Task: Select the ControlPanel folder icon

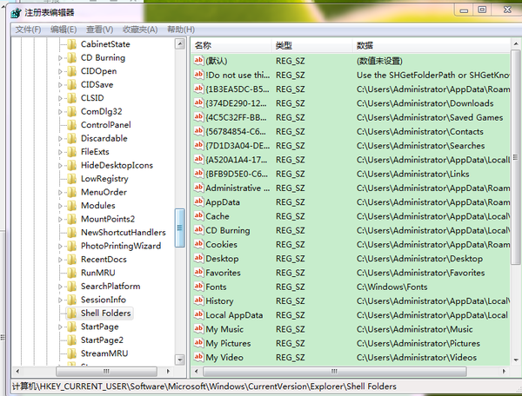Action: pos(71,125)
